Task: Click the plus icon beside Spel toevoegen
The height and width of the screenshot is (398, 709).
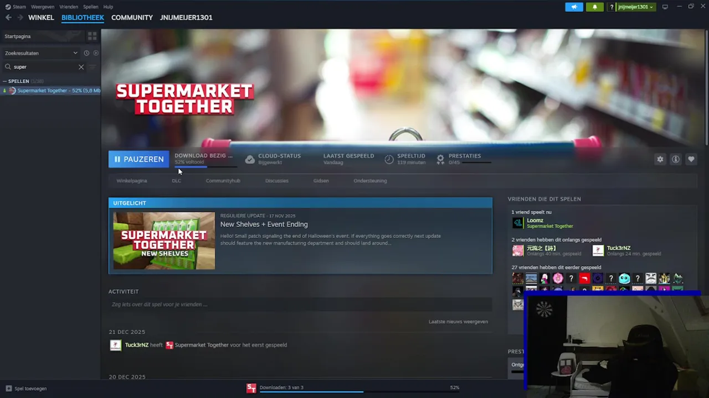Action: click(8, 389)
